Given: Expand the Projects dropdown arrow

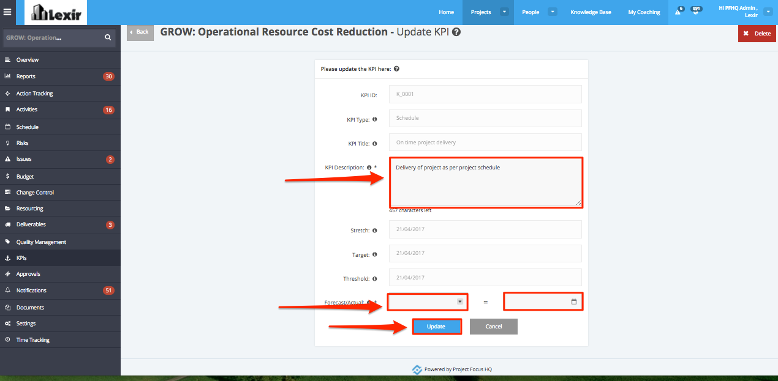Looking at the screenshot, I should pyautogui.click(x=504, y=12).
